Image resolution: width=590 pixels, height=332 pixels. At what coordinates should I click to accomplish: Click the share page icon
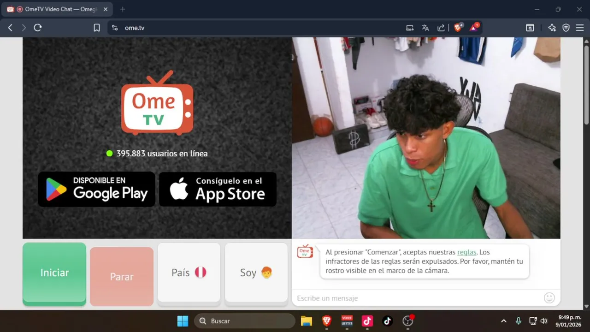click(x=441, y=28)
